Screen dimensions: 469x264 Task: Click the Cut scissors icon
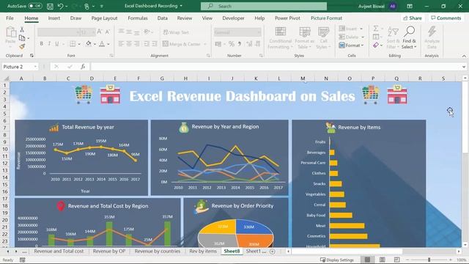point(22,29)
